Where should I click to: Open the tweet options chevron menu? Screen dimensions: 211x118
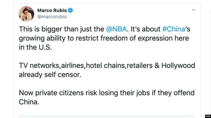pyautogui.click(x=194, y=10)
